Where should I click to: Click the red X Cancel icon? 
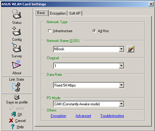pos(11,120)
